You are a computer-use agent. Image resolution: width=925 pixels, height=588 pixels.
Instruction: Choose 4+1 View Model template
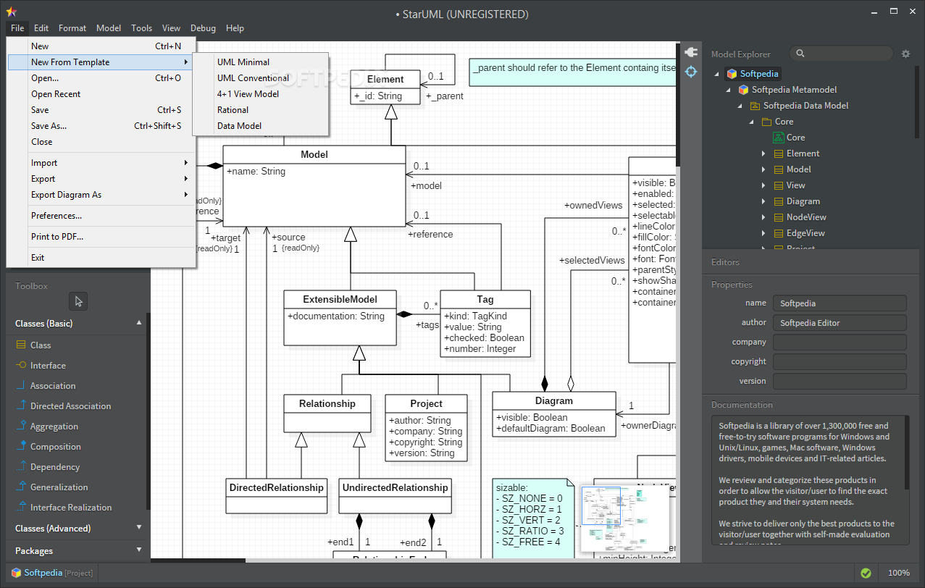(261, 94)
